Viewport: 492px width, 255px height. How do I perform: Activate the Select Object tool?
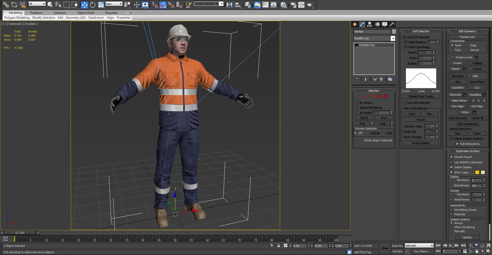(50, 4)
